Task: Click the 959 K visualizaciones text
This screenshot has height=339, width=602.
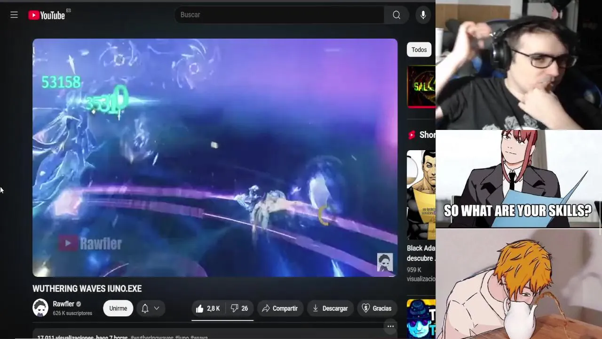Action: [x=421, y=274]
